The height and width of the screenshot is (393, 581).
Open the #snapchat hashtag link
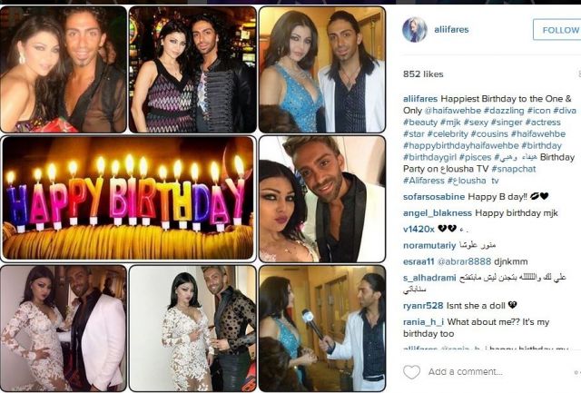point(514,169)
